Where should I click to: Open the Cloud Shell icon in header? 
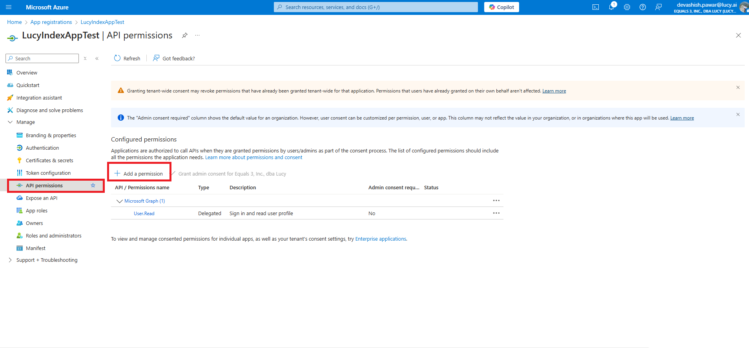pos(595,7)
